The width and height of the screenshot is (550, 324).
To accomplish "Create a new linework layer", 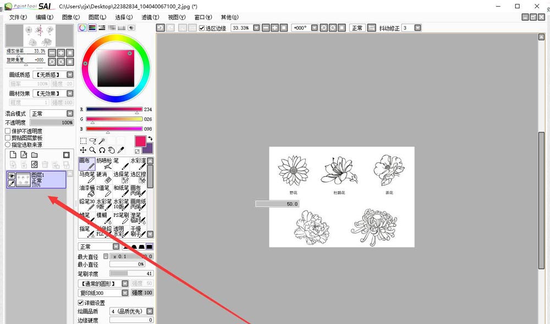I will 24,155.
